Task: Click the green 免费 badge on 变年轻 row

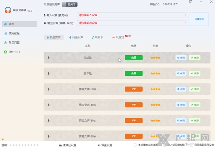Action: [x=134, y=73]
